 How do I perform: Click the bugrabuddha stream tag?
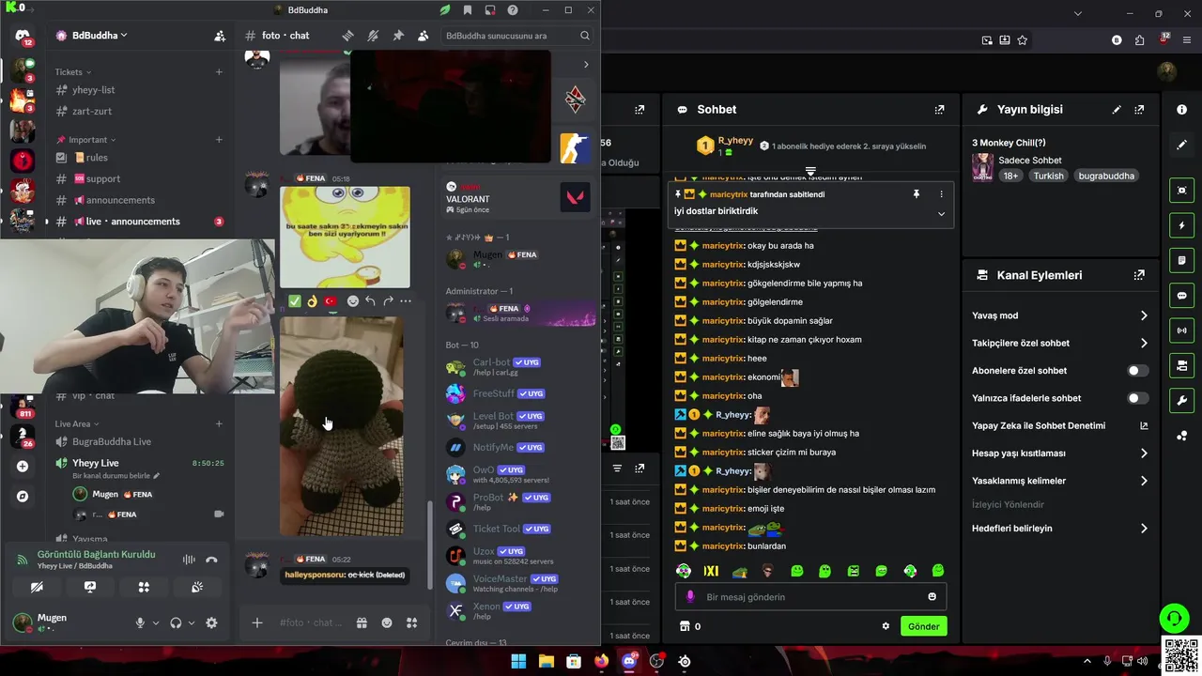click(1106, 176)
